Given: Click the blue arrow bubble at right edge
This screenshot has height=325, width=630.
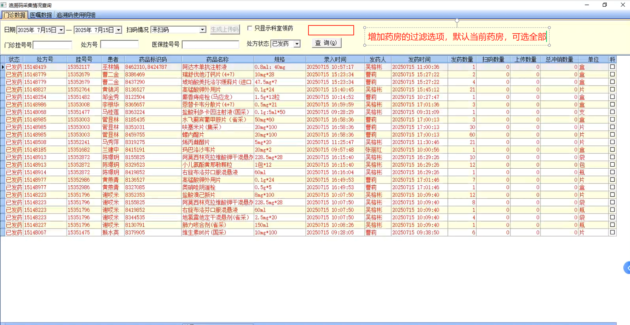Looking at the screenshot, I should coord(627,268).
